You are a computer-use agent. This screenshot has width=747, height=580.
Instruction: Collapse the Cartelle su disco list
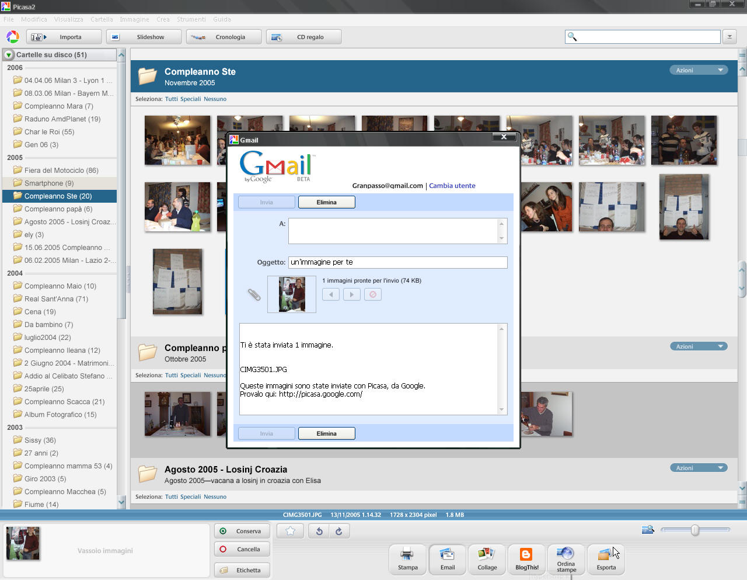[9, 55]
